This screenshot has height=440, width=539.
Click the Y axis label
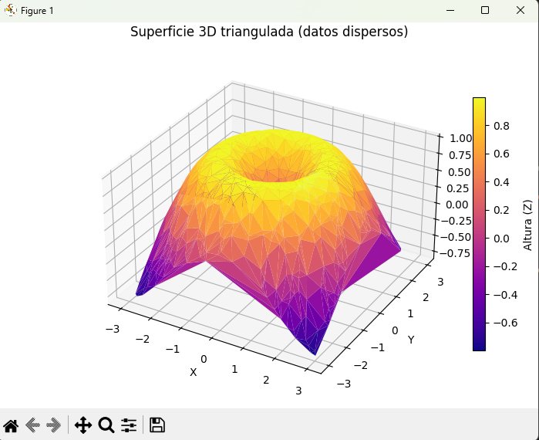411,340
